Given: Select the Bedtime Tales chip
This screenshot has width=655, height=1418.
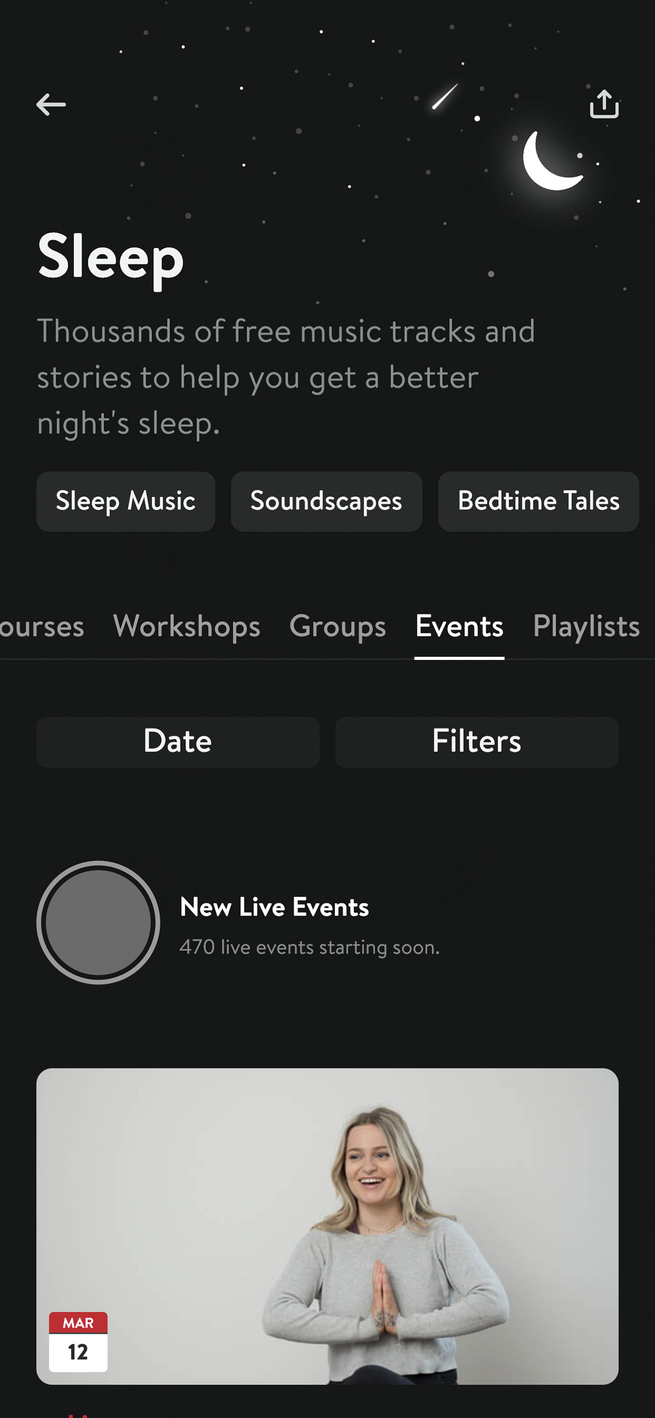Looking at the screenshot, I should tap(538, 501).
